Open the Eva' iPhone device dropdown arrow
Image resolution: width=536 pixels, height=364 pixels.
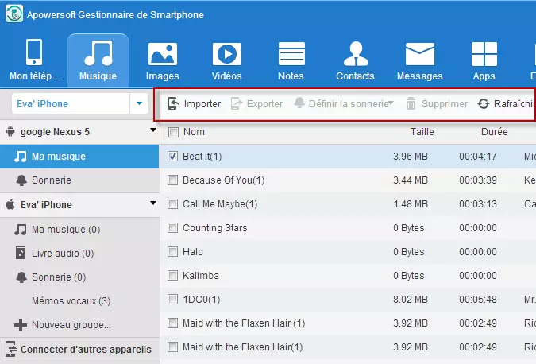tap(139, 103)
